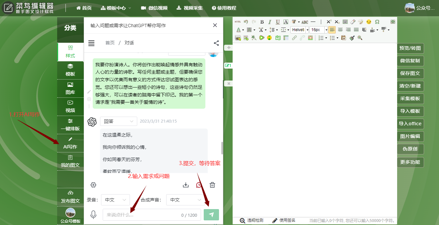Viewport: 439px width, 225px height.
Task: Open the 录音 language dropdown
Action: (116, 200)
